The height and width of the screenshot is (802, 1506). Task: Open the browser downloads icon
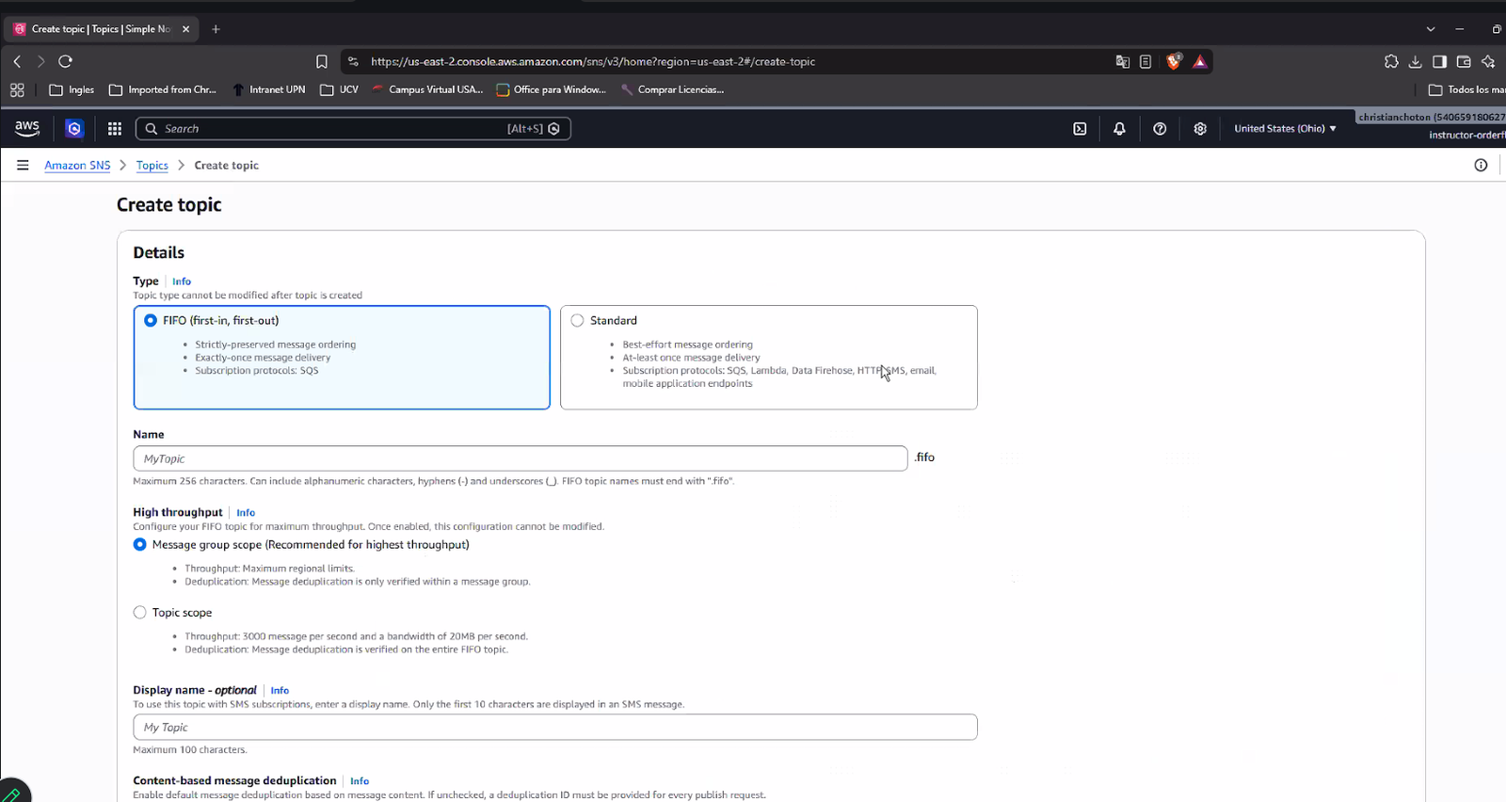tap(1415, 61)
